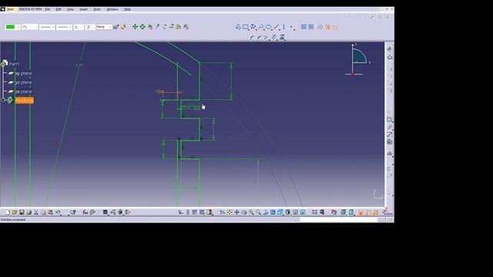Screen dimensions: 493x277
Task: Select the Axis tool
Action: coord(283,28)
